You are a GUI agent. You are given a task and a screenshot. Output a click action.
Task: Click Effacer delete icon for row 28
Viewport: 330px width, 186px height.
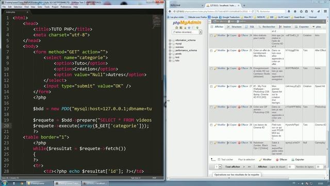(239, 107)
